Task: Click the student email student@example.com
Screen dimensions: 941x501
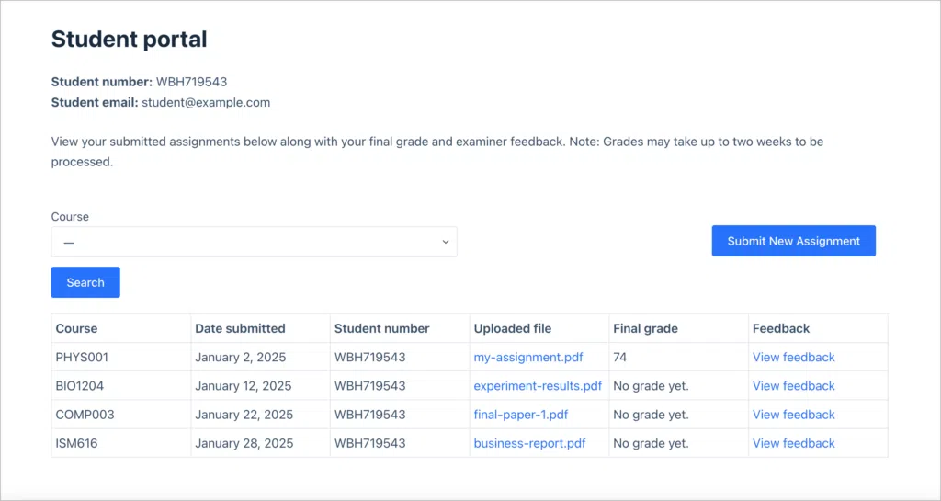Action: (206, 103)
